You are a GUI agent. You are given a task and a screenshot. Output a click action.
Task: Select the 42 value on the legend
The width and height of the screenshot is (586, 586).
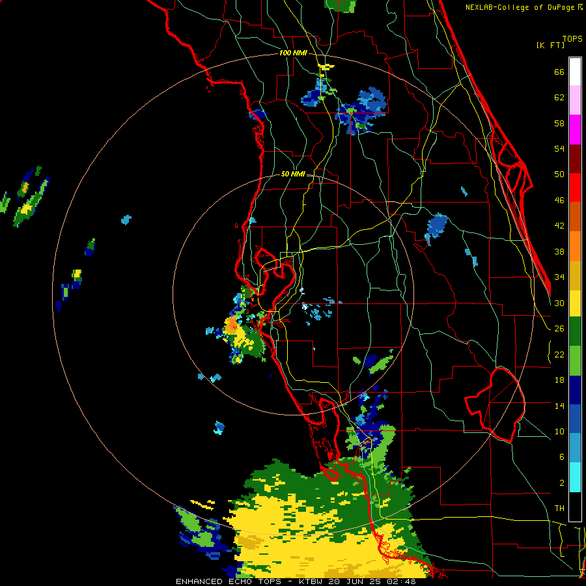pyautogui.click(x=559, y=226)
